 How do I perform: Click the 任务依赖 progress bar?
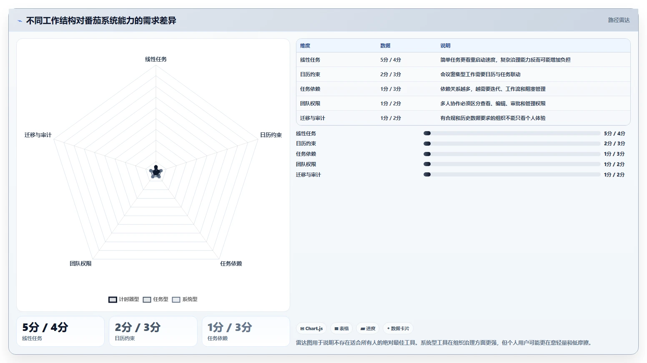(x=512, y=154)
